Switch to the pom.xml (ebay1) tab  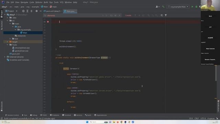[x=53, y=11]
